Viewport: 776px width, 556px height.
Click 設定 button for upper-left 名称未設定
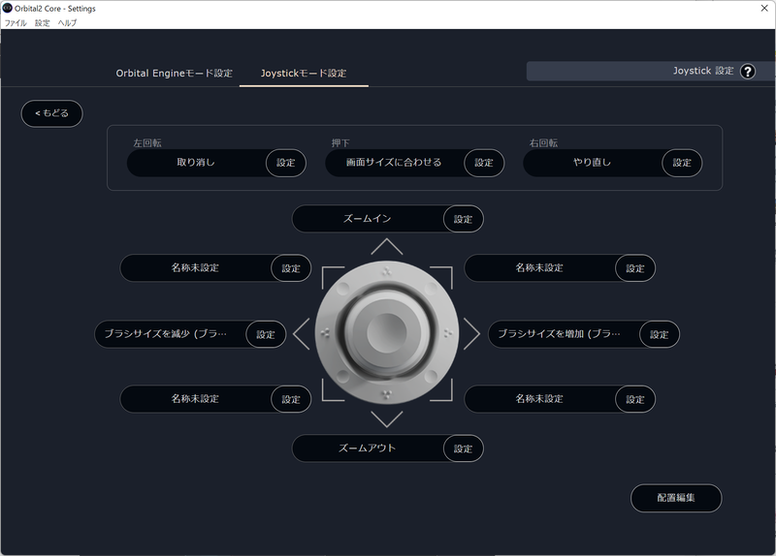291,268
